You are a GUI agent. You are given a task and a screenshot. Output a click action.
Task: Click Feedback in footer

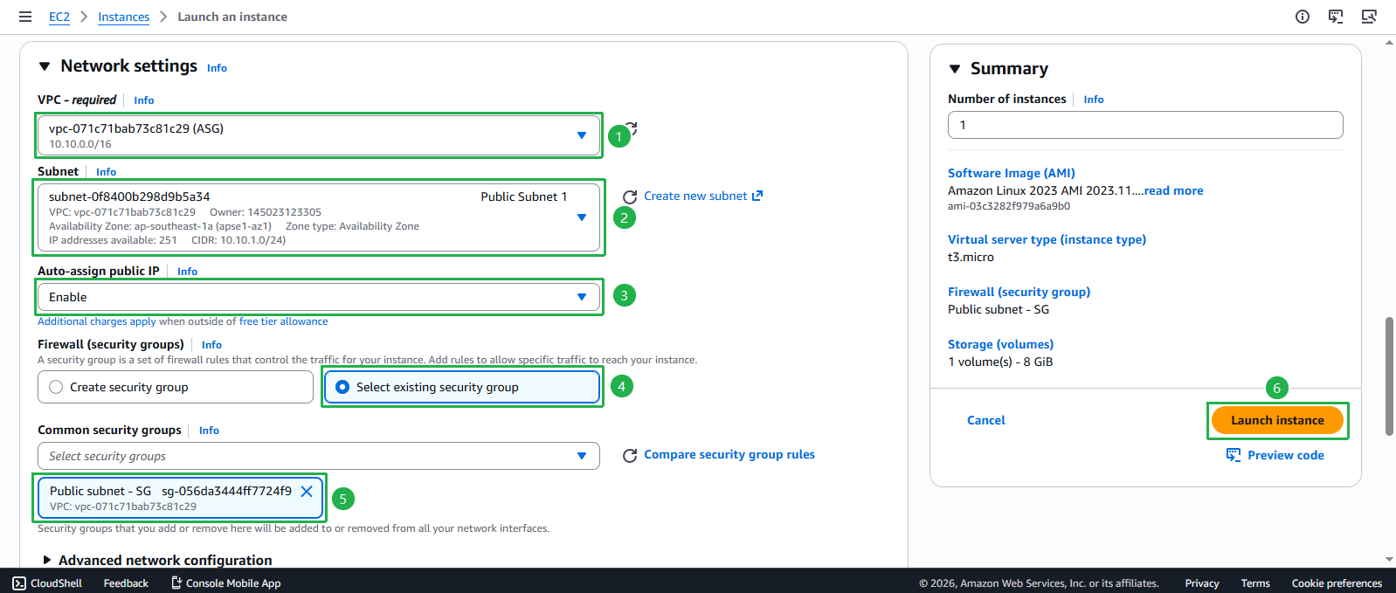click(126, 583)
